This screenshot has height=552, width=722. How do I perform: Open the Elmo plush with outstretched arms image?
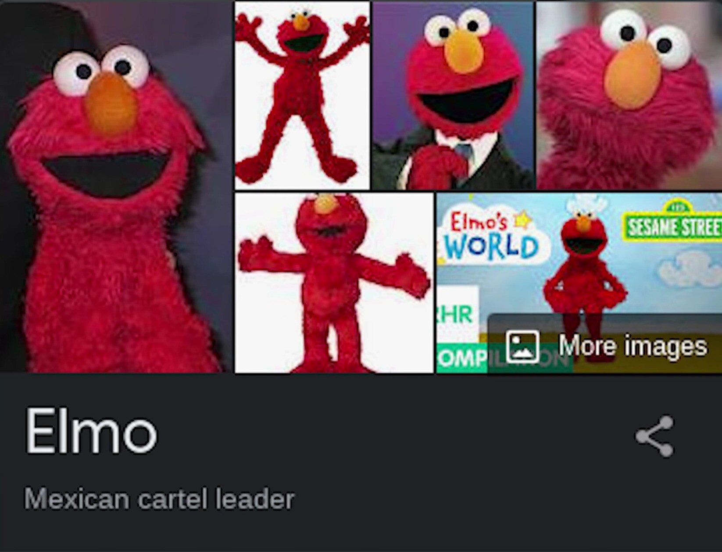tap(334, 283)
